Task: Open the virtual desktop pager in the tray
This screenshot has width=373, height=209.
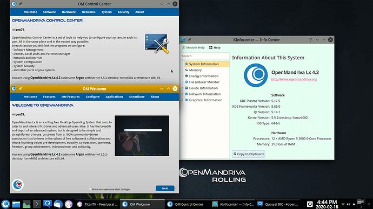Action: [x=361, y=204]
